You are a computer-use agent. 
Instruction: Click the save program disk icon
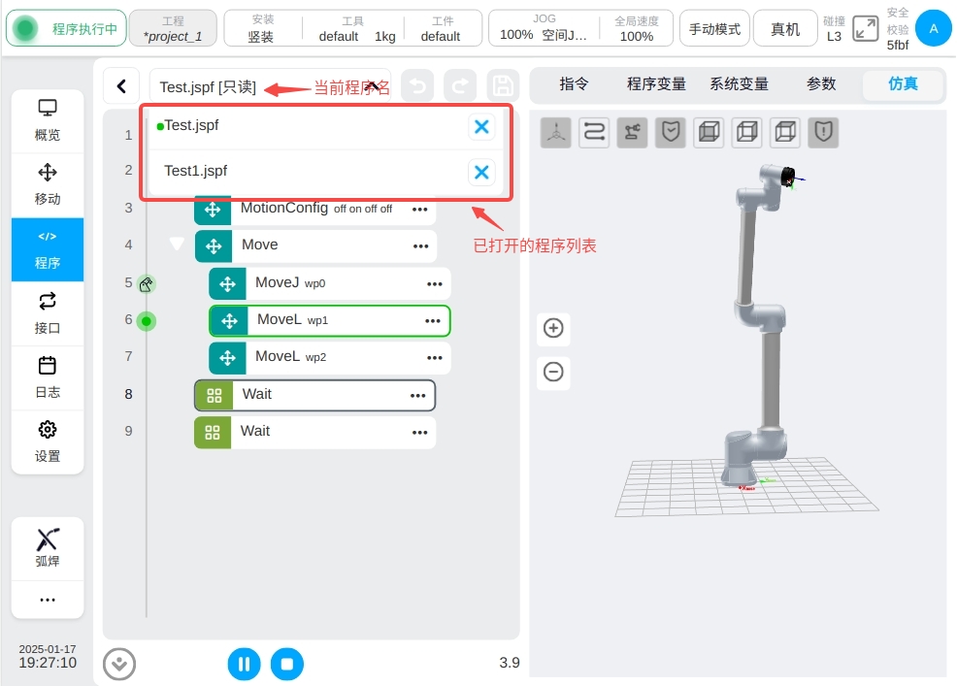pos(501,86)
